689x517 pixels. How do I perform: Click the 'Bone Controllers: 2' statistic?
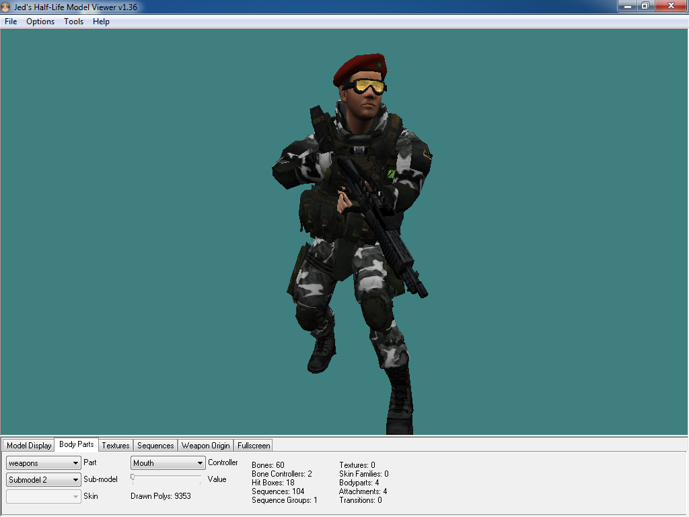click(282, 474)
